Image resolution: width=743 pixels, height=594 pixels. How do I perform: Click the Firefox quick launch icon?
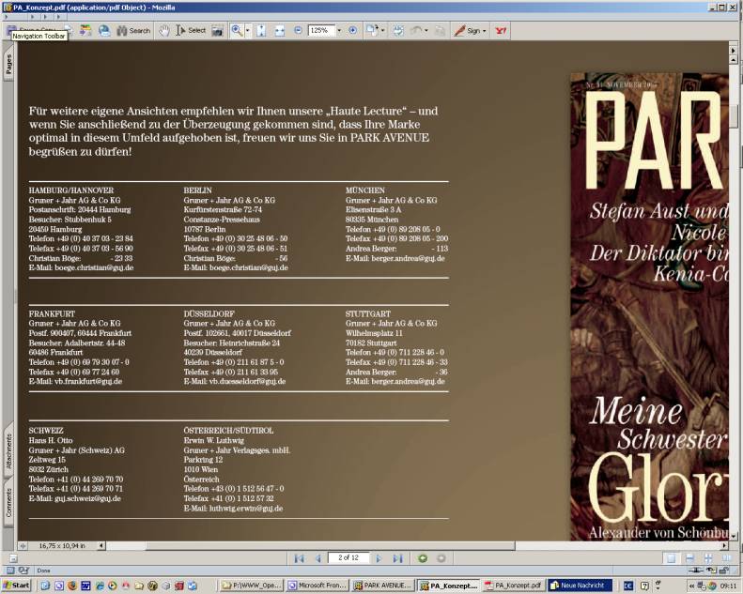72,586
